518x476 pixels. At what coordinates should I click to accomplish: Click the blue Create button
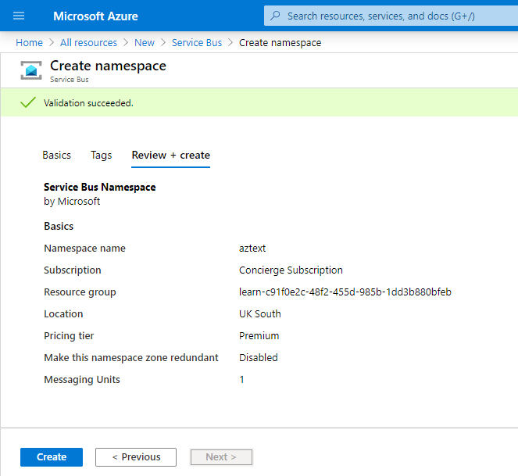click(x=52, y=456)
